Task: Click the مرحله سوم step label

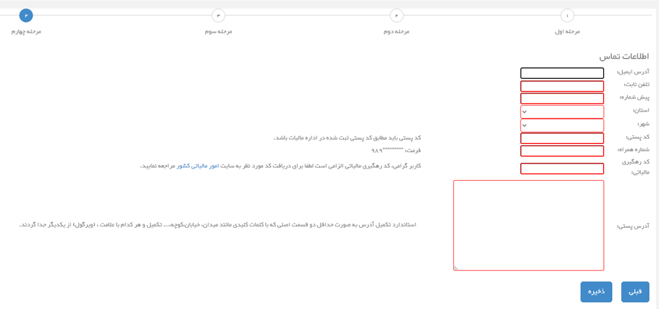Action: tap(218, 32)
